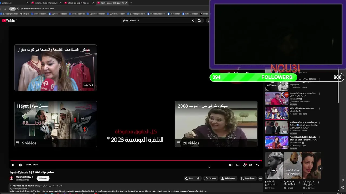Open options for the 228 k vues Short
Image resolution: width=346 pixels, height=194 pixels.
[x=281, y=182]
